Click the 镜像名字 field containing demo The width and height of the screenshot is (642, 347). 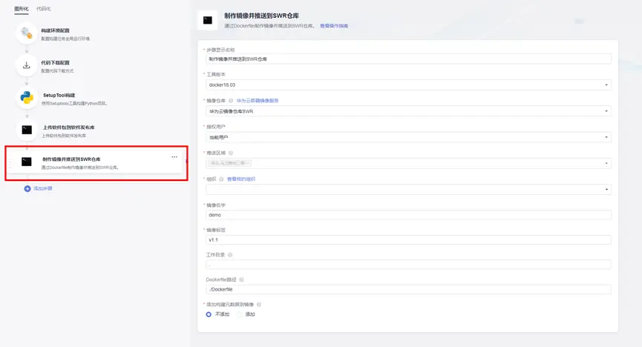(x=408, y=215)
